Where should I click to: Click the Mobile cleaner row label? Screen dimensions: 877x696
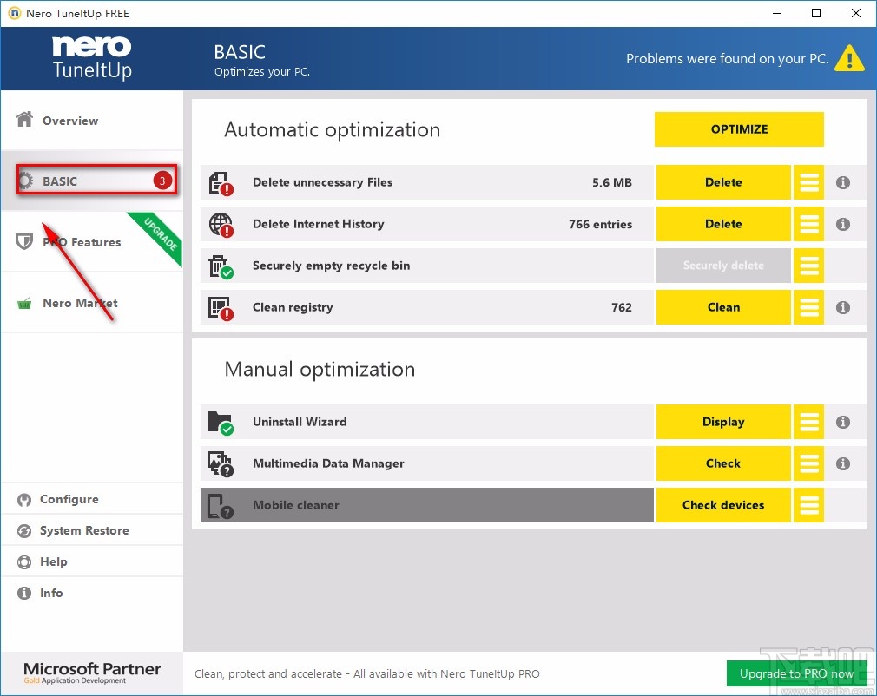pos(296,505)
